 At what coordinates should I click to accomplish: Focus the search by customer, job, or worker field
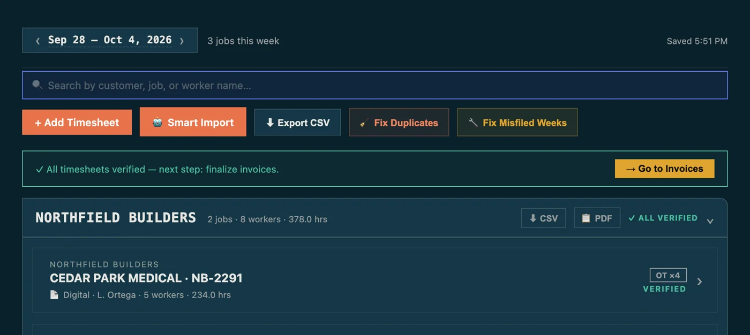point(375,85)
